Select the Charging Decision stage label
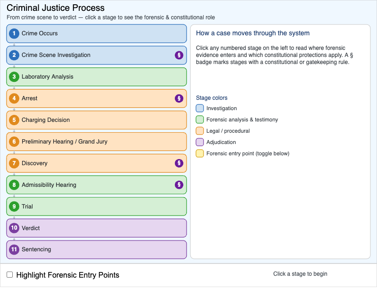Viewport: 377px width, 288px height. point(46,120)
